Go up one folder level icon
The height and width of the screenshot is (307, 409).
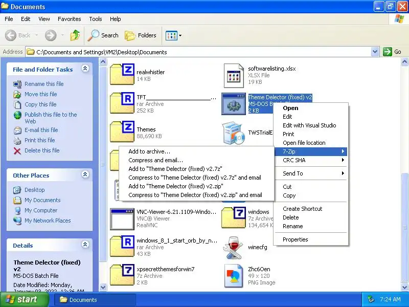(x=75, y=35)
